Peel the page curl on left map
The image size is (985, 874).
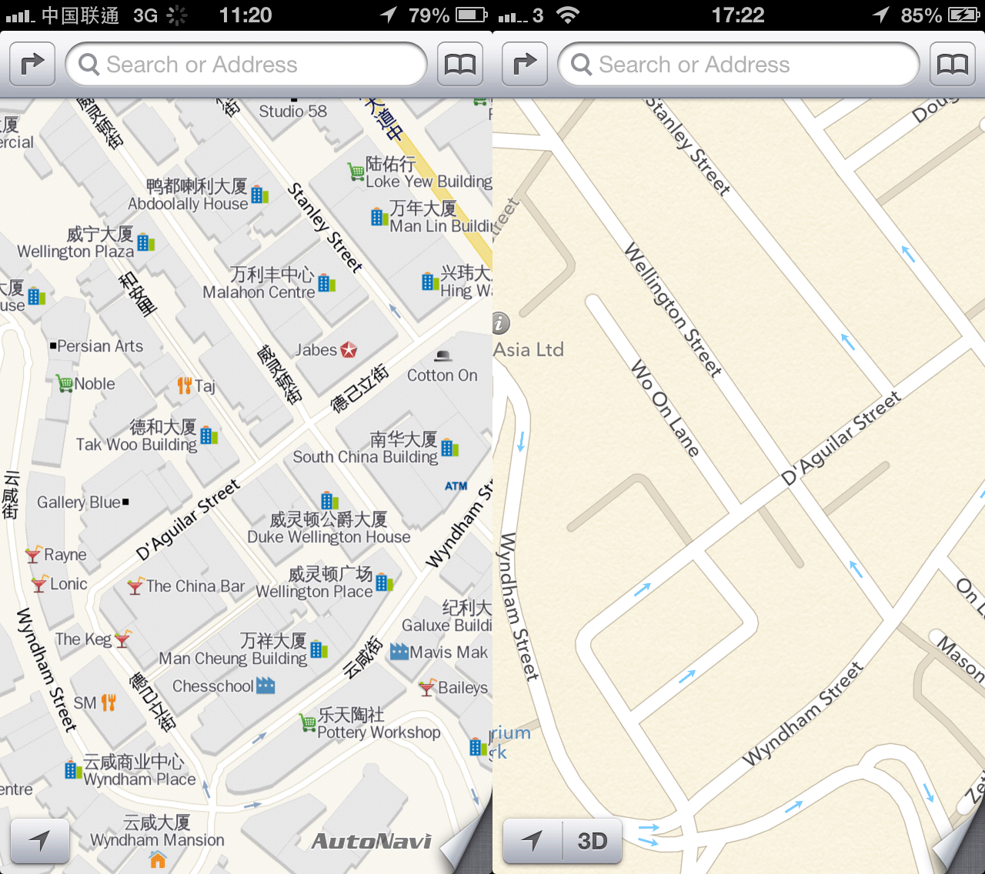[x=468, y=846]
